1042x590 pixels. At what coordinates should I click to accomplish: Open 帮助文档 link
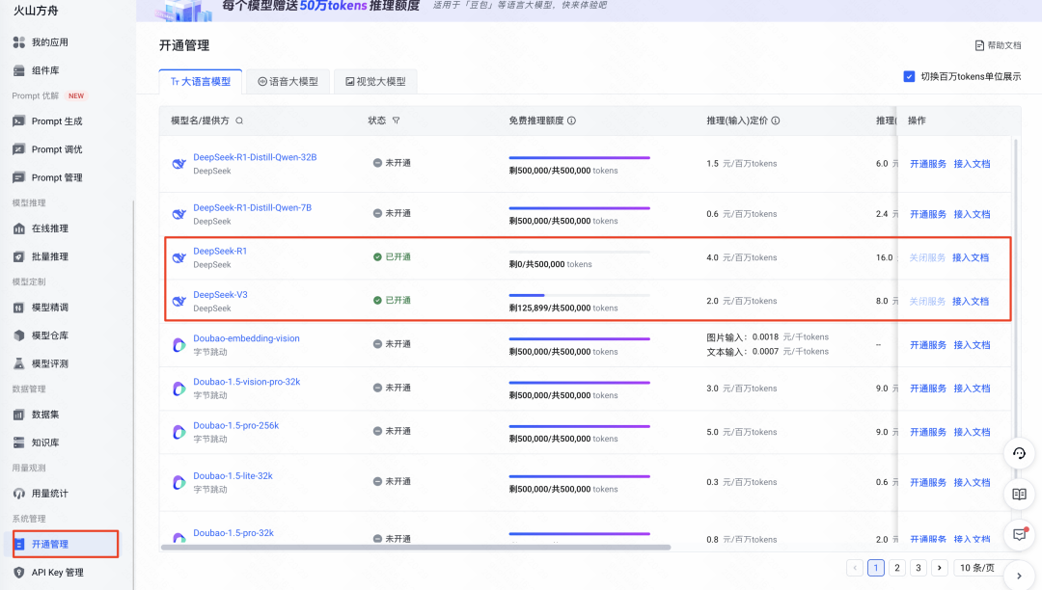click(x=998, y=46)
